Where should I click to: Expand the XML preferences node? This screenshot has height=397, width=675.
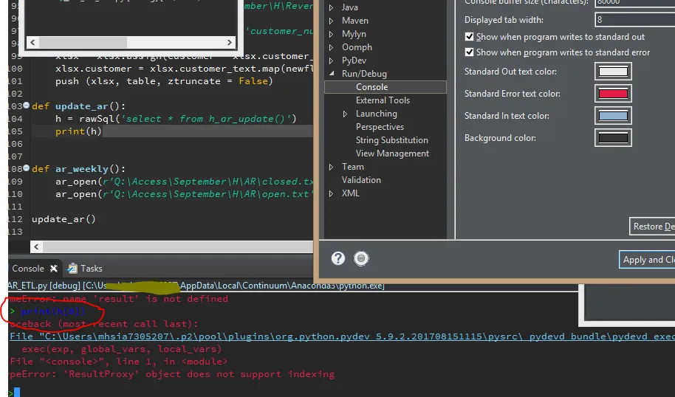click(x=331, y=193)
